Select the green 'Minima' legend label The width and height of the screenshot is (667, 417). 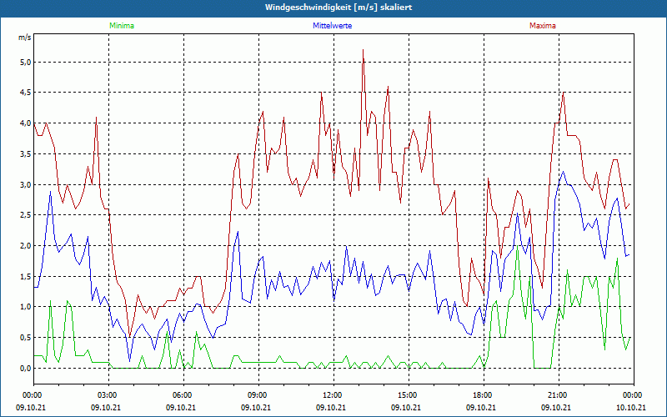click(122, 26)
